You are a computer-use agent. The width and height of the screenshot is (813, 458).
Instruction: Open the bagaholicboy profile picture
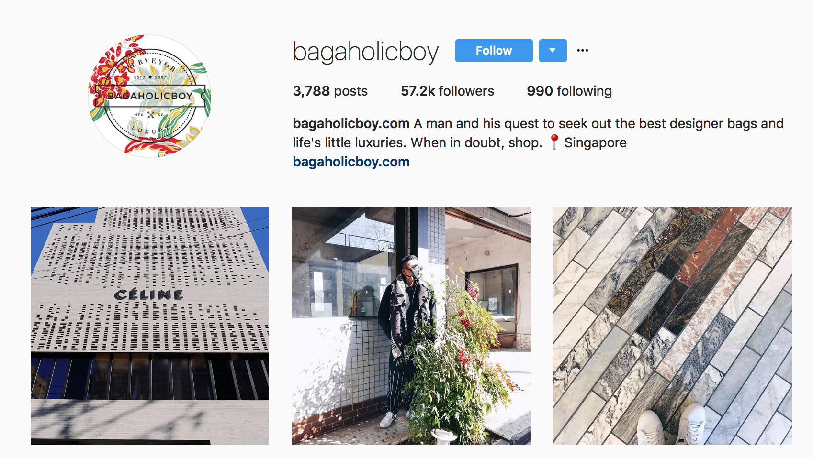coord(150,96)
